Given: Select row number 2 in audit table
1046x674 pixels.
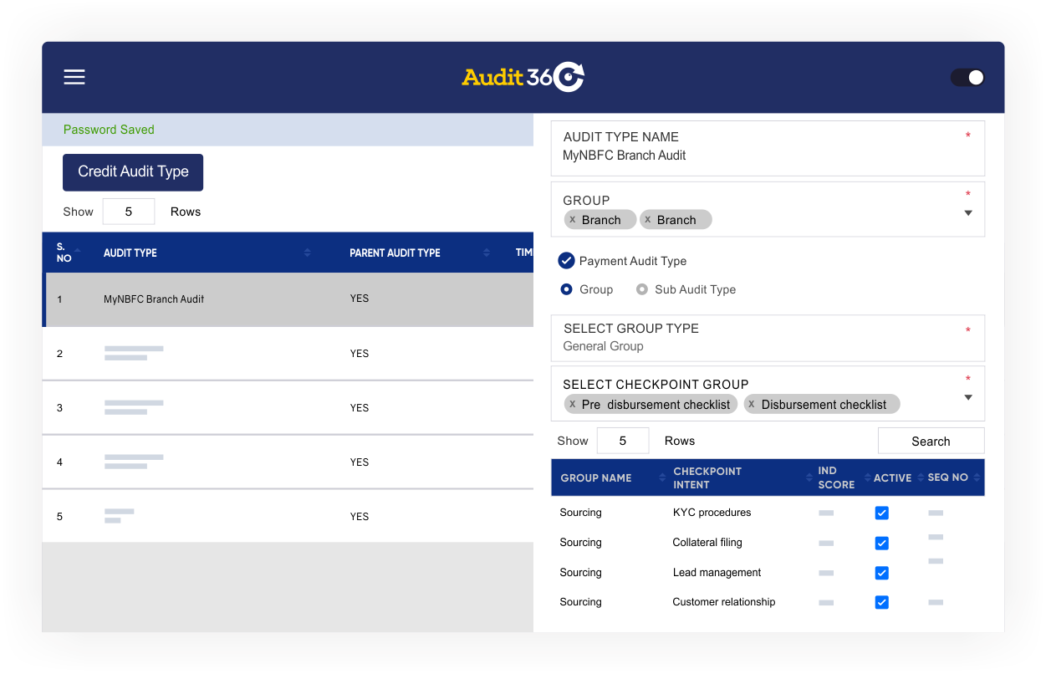Looking at the screenshot, I should coord(288,354).
